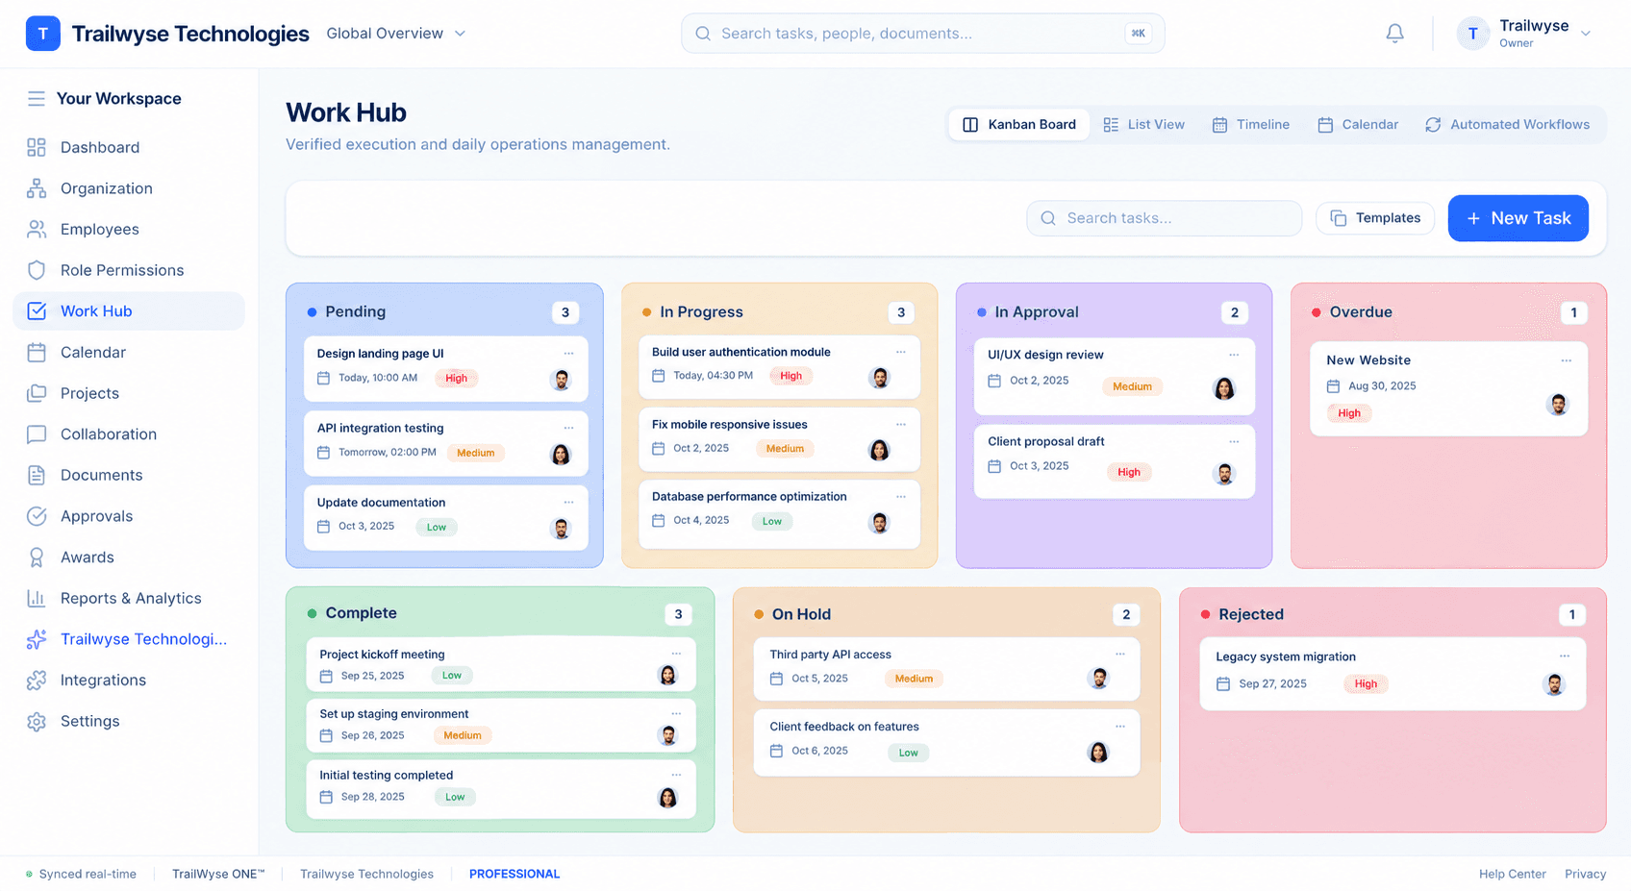Open Approvals in the sidebar
Screen dimensions: 1631x891
[129, 516]
